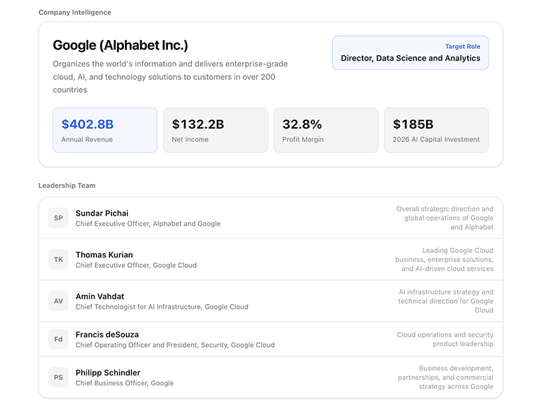The width and height of the screenshot is (544, 408).
Task: Click 'Director, Data Science and Analytics' text
Action: point(411,58)
